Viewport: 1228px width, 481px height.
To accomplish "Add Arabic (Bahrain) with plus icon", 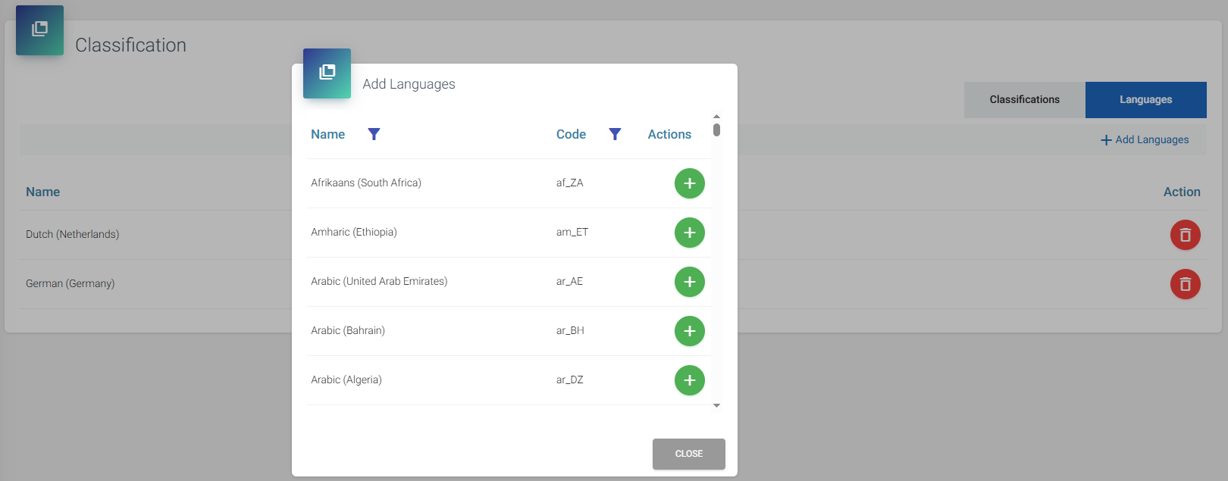I will pos(689,331).
